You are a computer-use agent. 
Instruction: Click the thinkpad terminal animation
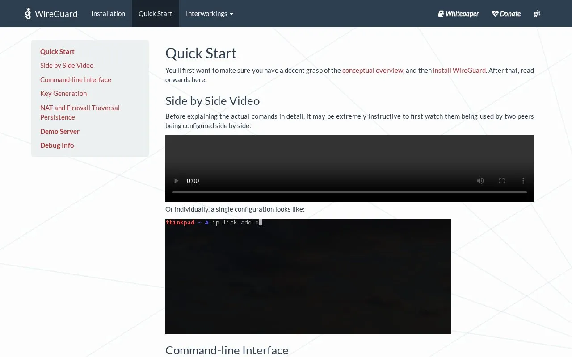[308, 276]
